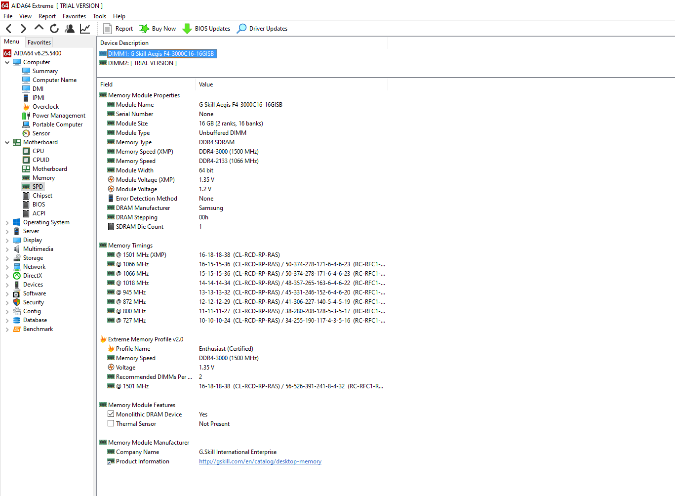Toggle Monolithic DRAM Device checkbox
Viewport: 675px width, 496px height.
(111, 414)
